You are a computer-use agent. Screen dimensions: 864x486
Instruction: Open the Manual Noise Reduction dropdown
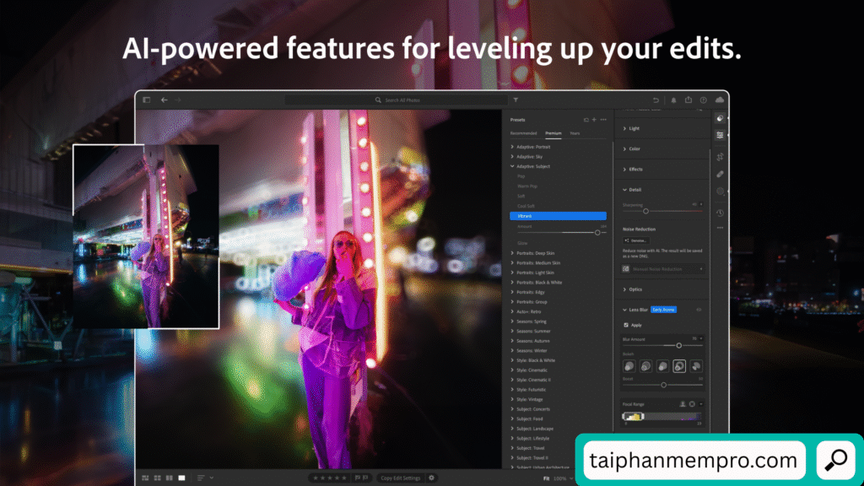click(x=663, y=268)
